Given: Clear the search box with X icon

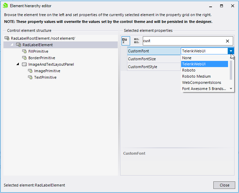Looking at the screenshot, I should tap(228, 41).
